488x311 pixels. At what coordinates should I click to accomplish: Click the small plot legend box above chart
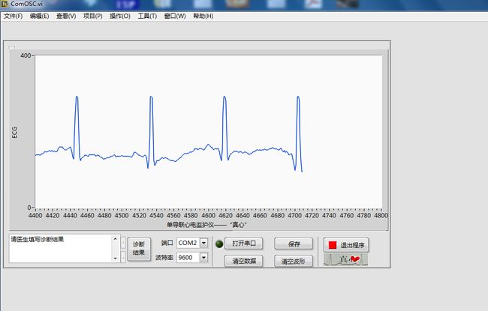[x=12, y=47]
